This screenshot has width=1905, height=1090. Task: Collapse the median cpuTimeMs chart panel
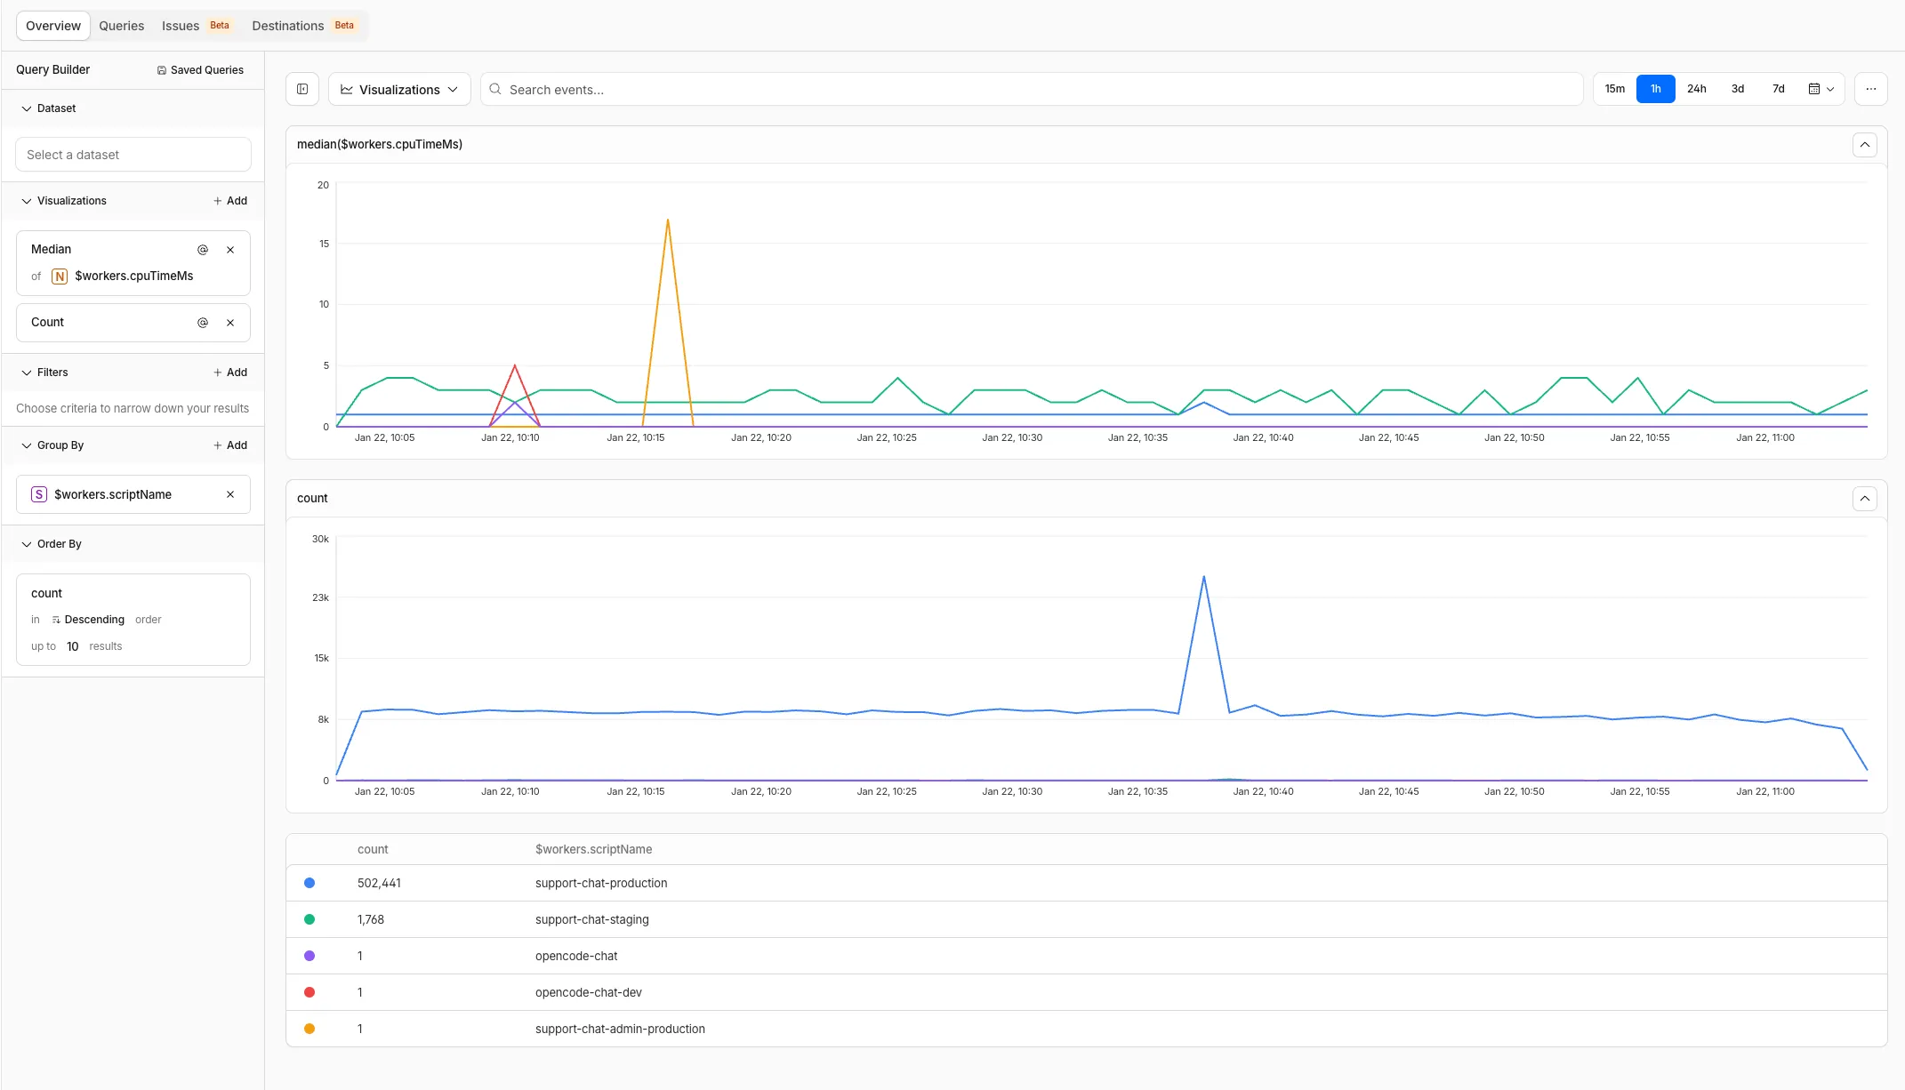[1865, 144]
